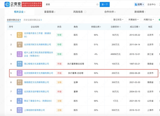Open 北京美京名轩餐饮有限公司 link
The width and height of the screenshot is (160, 116).
click(x=36, y=91)
